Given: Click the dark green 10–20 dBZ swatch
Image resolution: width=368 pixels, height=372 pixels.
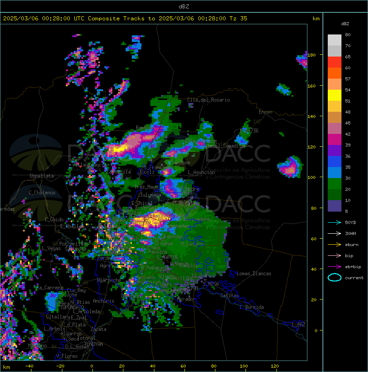Looking at the screenshot, I should click(x=334, y=194).
